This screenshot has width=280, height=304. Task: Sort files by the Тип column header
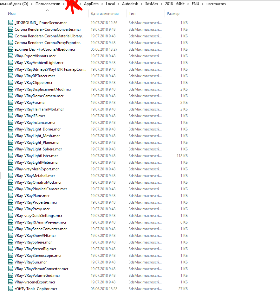(132, 14)
